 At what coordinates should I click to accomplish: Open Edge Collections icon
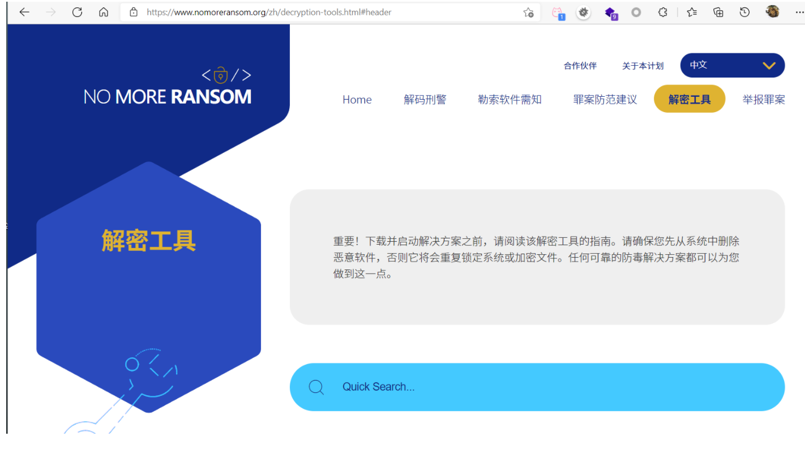click(717, 11)
